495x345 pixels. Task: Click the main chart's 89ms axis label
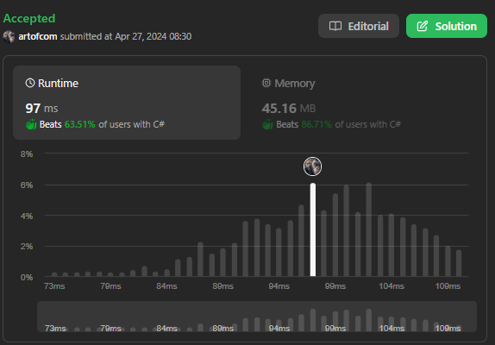click(222, 286)
